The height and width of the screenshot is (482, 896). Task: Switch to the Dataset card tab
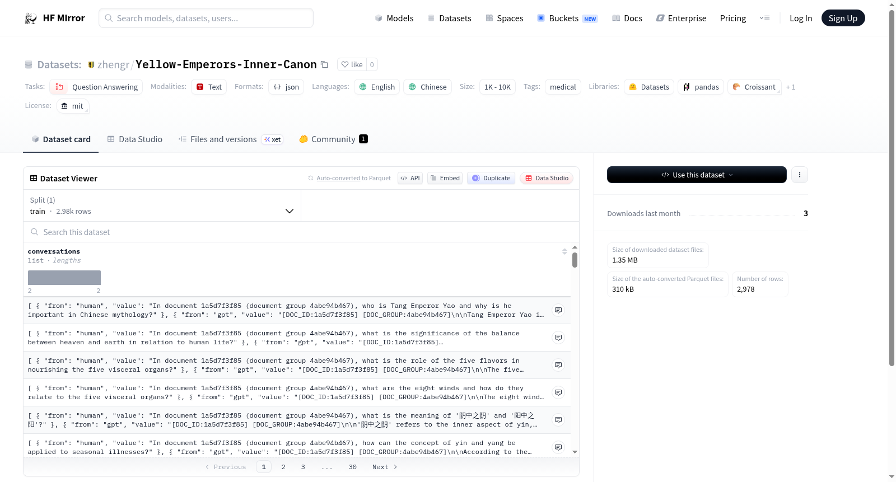(x=60, y=139)
